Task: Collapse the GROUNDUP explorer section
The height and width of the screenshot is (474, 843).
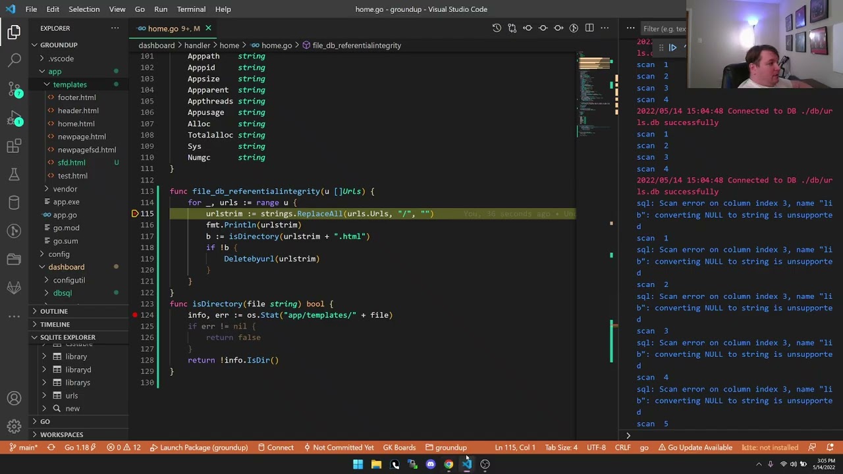Action: (59, 45)
